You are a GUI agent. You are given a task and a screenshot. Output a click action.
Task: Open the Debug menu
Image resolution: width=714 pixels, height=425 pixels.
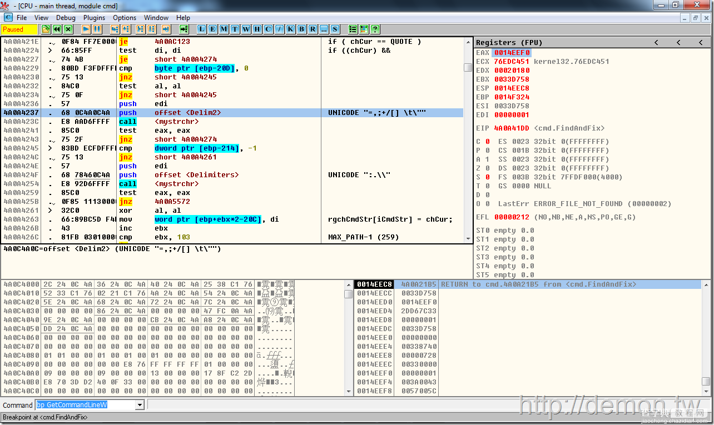66,18
